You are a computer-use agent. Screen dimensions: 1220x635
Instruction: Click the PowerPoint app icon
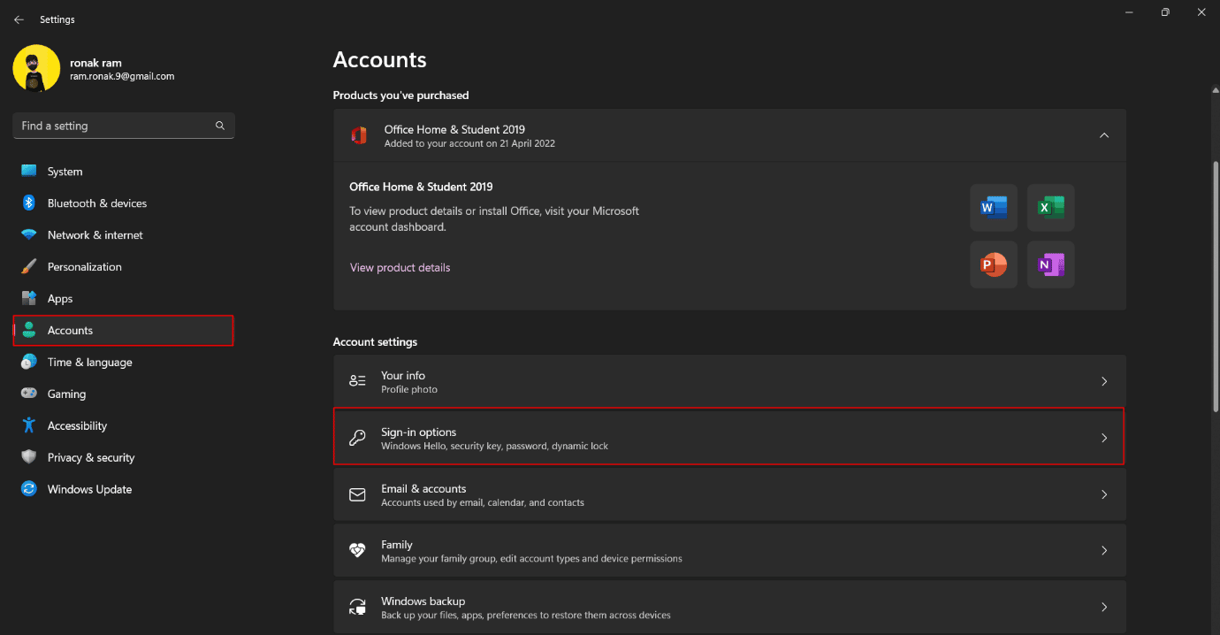point(994,264)
